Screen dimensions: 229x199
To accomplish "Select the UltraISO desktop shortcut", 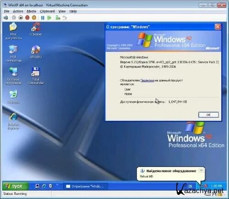I will 36,52.
